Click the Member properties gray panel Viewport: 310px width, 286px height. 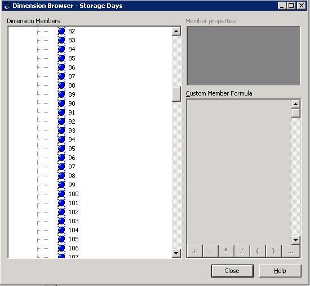(243, 56)
